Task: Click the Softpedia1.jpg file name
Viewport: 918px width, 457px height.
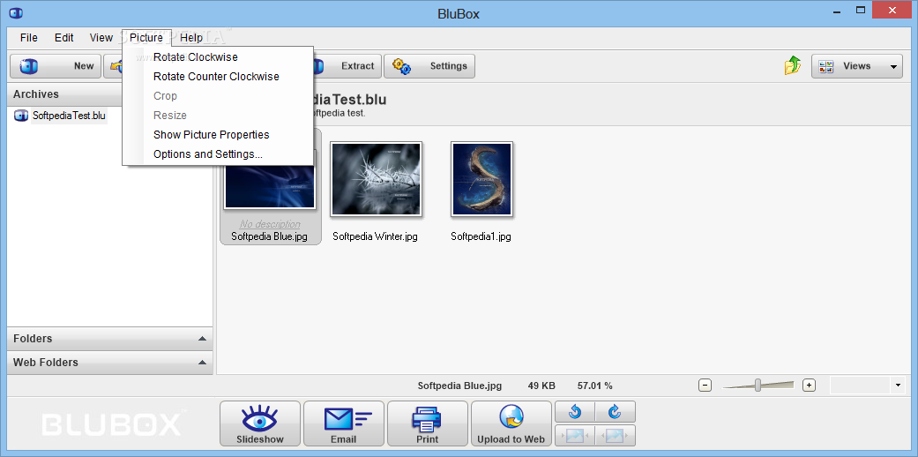Action: [x=481, y=236]
